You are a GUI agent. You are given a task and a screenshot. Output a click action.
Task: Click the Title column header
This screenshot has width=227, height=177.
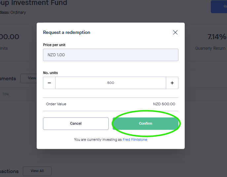point(6,94)
